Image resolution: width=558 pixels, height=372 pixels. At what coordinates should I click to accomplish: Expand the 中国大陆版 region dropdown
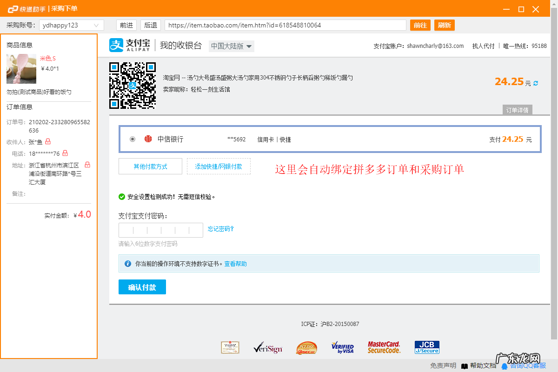pyautogui.click(x=231, y=46)
